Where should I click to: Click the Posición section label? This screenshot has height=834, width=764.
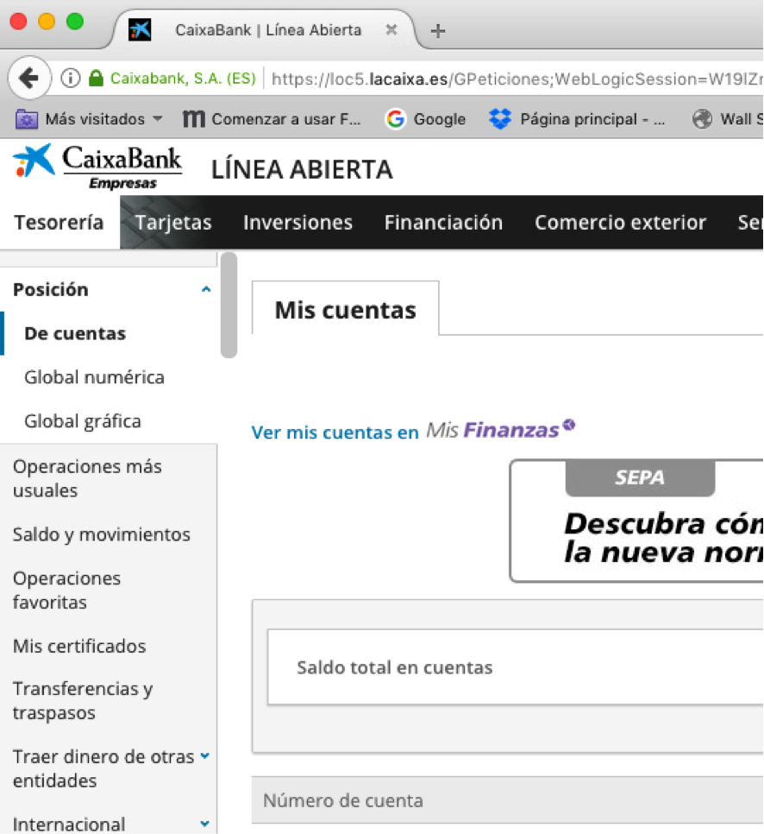pos(51,289)
